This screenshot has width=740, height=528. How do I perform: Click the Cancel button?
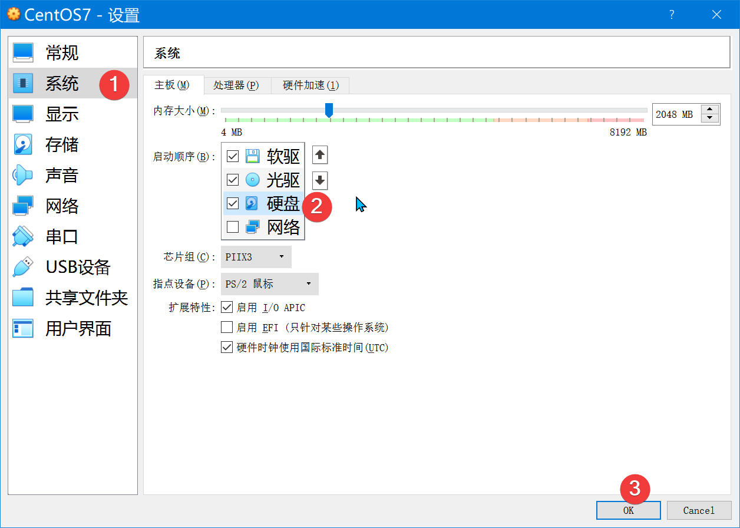click(x=699, y=510)
